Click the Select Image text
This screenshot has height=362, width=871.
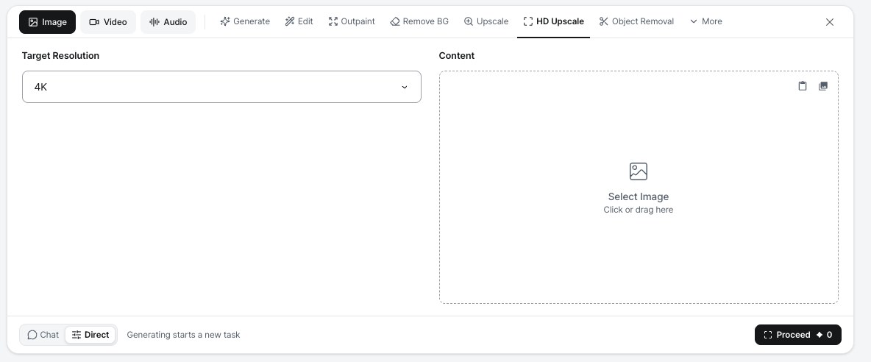tap(639, 196)
